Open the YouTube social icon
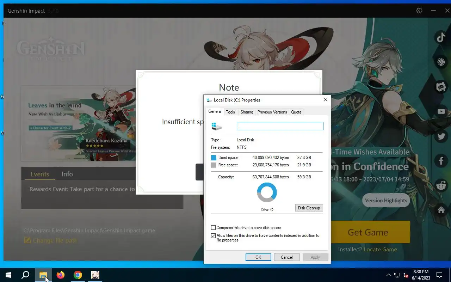Viewport: 451px width, 282px height. coord(441,111)
